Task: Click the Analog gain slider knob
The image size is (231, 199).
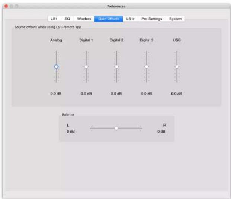Action: [x=56, y=67]
